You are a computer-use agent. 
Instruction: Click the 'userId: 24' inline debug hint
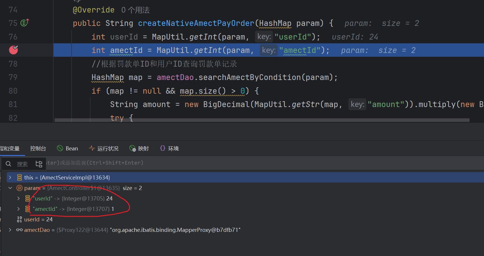pos(355,37)
